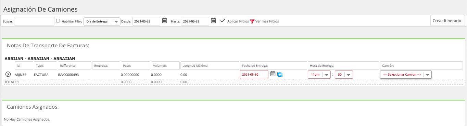Click the red funnel Ver mas Filtros icon

(x=252, y=21)
